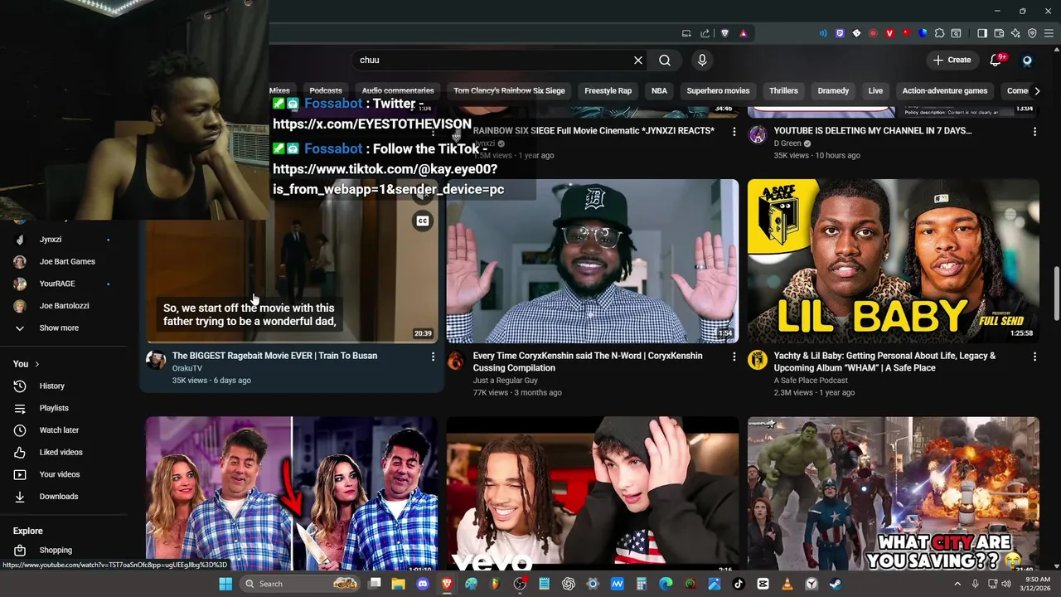
Task: Open options menu for Train To Busan video
Action: tap(433, 357)
